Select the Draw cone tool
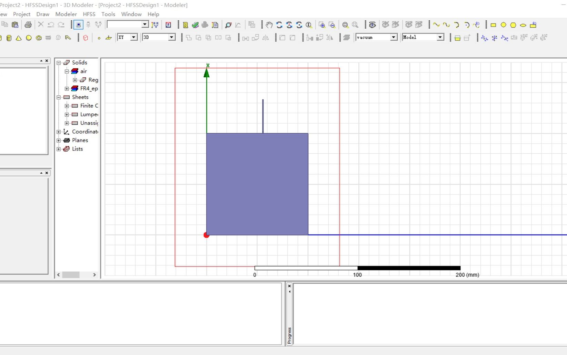Screen dimensions: 567x355 click(19, 38)
